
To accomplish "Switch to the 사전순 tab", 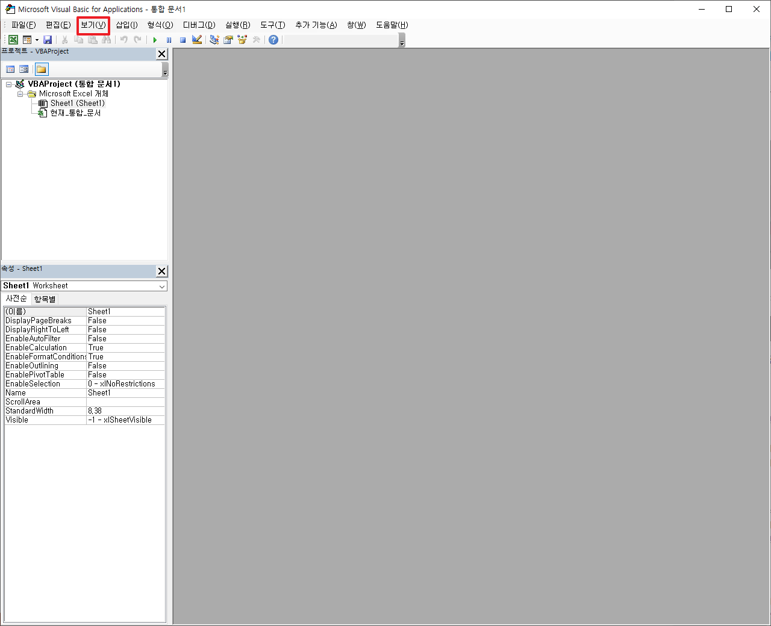I will pyautogui.click(x=16, y=299).
